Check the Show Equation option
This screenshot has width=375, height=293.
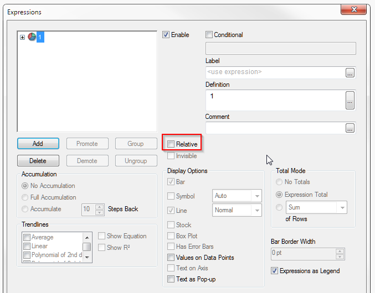[101, 236]
